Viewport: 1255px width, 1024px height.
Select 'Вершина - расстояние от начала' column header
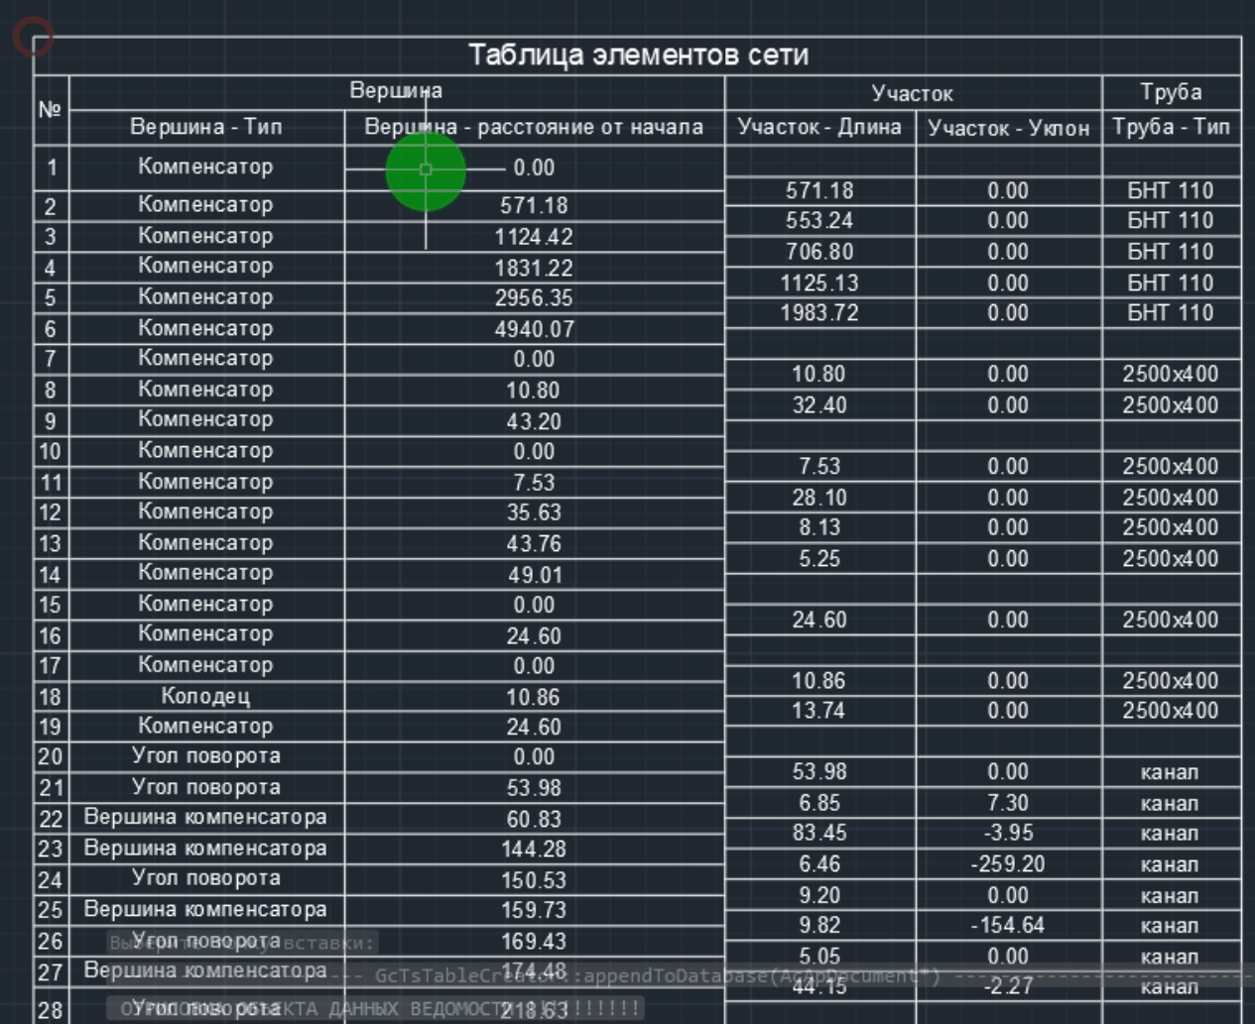coord(534,127)
